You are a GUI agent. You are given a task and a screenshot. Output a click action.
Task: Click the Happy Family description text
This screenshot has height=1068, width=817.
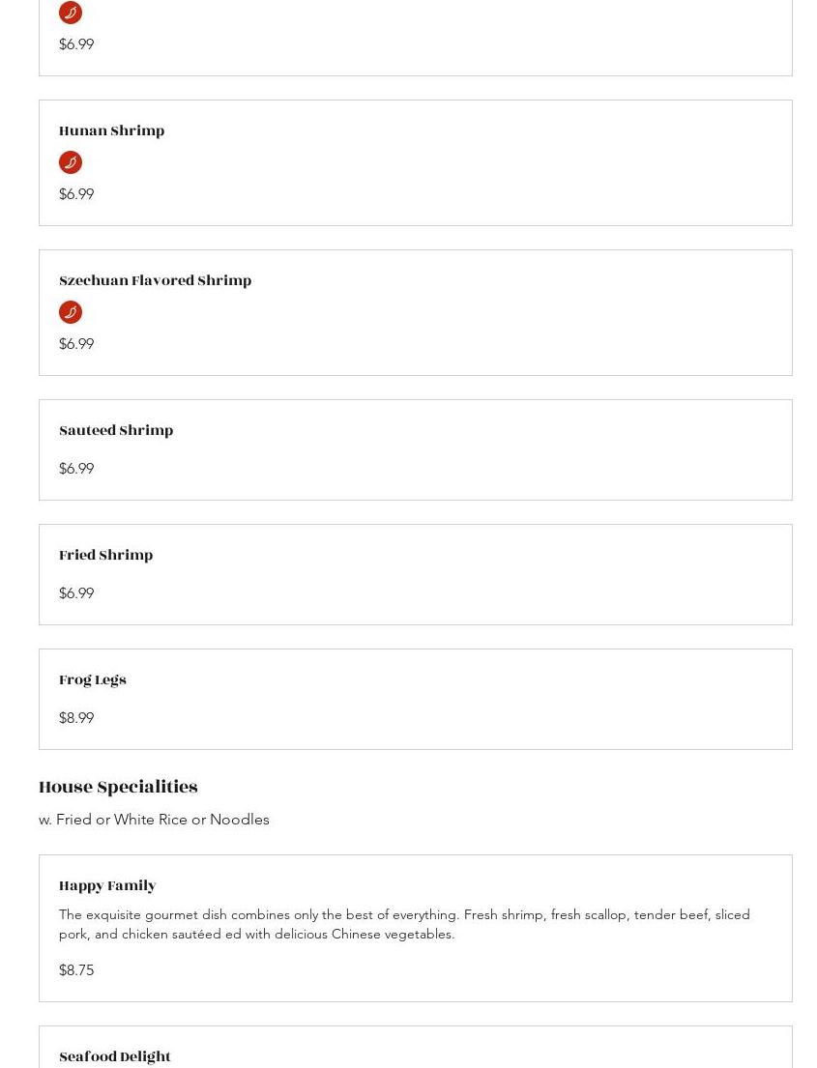point(404,924)
